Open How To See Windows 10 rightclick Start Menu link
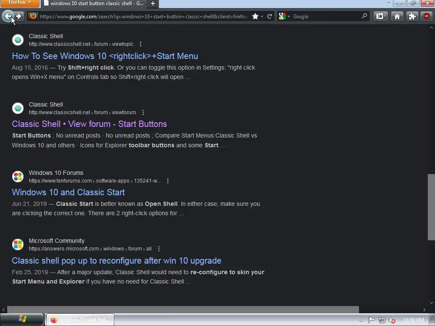Image resolution: width=435 pixels, height=326 pixels. [x=105, y=56]
